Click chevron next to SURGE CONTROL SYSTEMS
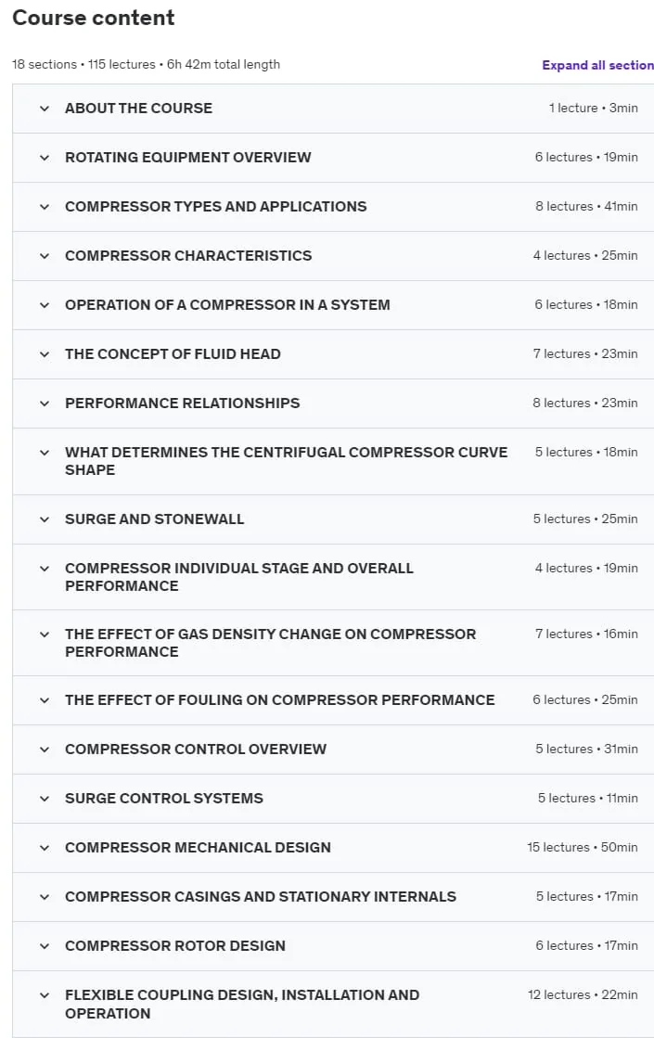 [x=45, y=799]
